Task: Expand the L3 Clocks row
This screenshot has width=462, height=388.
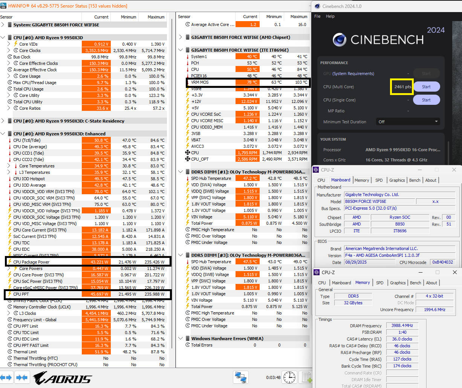Action: 9,313
